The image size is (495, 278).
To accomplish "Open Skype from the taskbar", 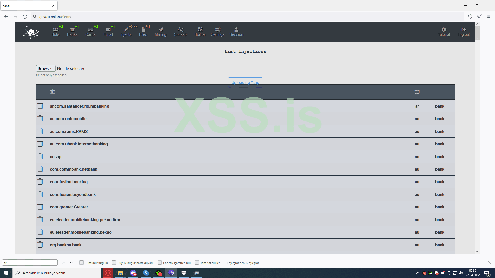I will pyautogui.click(x=146, y=273).
